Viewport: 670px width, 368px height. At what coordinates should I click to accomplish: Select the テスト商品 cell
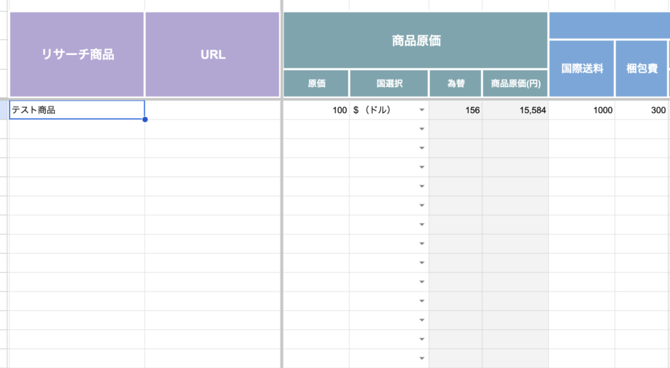pyautogui.click(x=77, y=110)
